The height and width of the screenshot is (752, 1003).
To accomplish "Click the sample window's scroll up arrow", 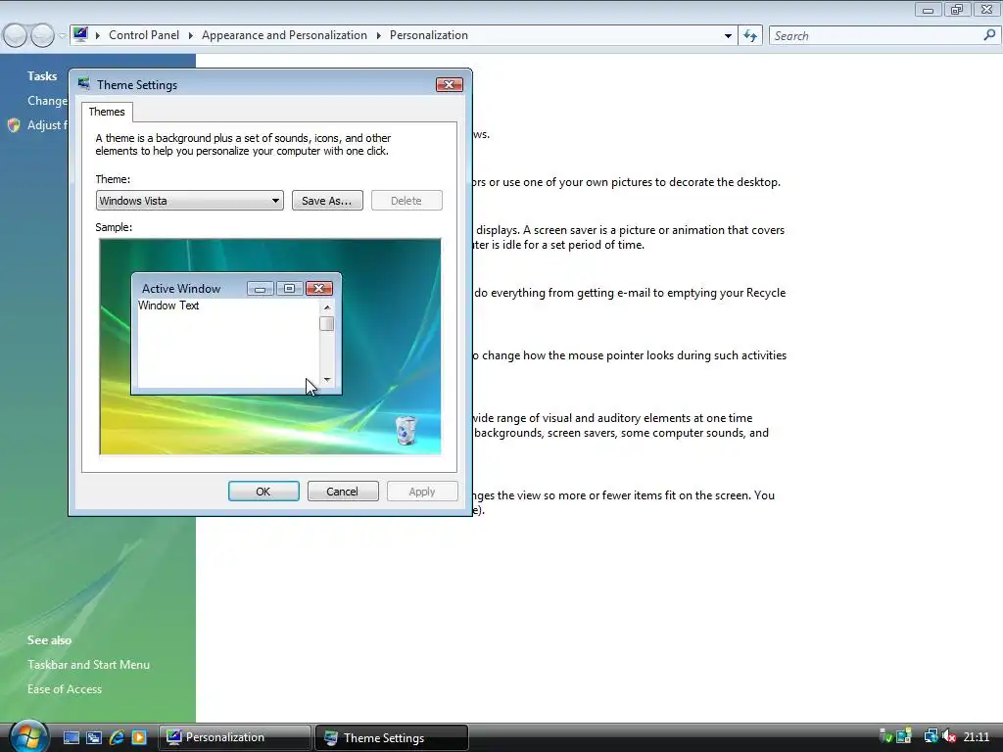I will (327, 307).
